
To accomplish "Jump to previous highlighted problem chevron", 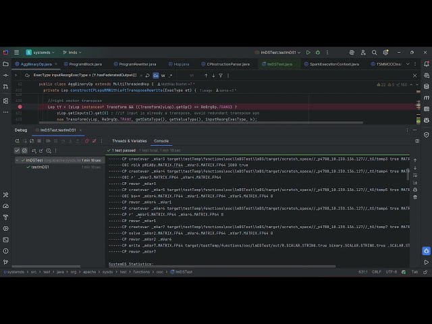I will [x=411, y=84].
